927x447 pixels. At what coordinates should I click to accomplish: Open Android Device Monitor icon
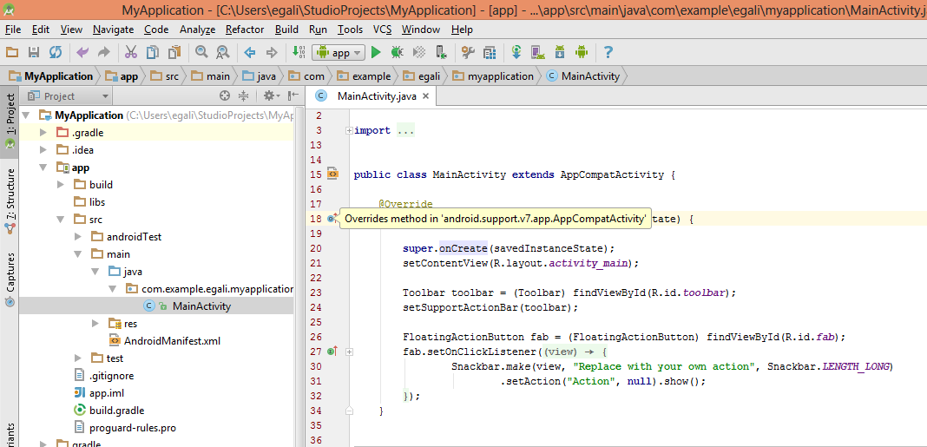pyautogui.click(x=582, y=53)
